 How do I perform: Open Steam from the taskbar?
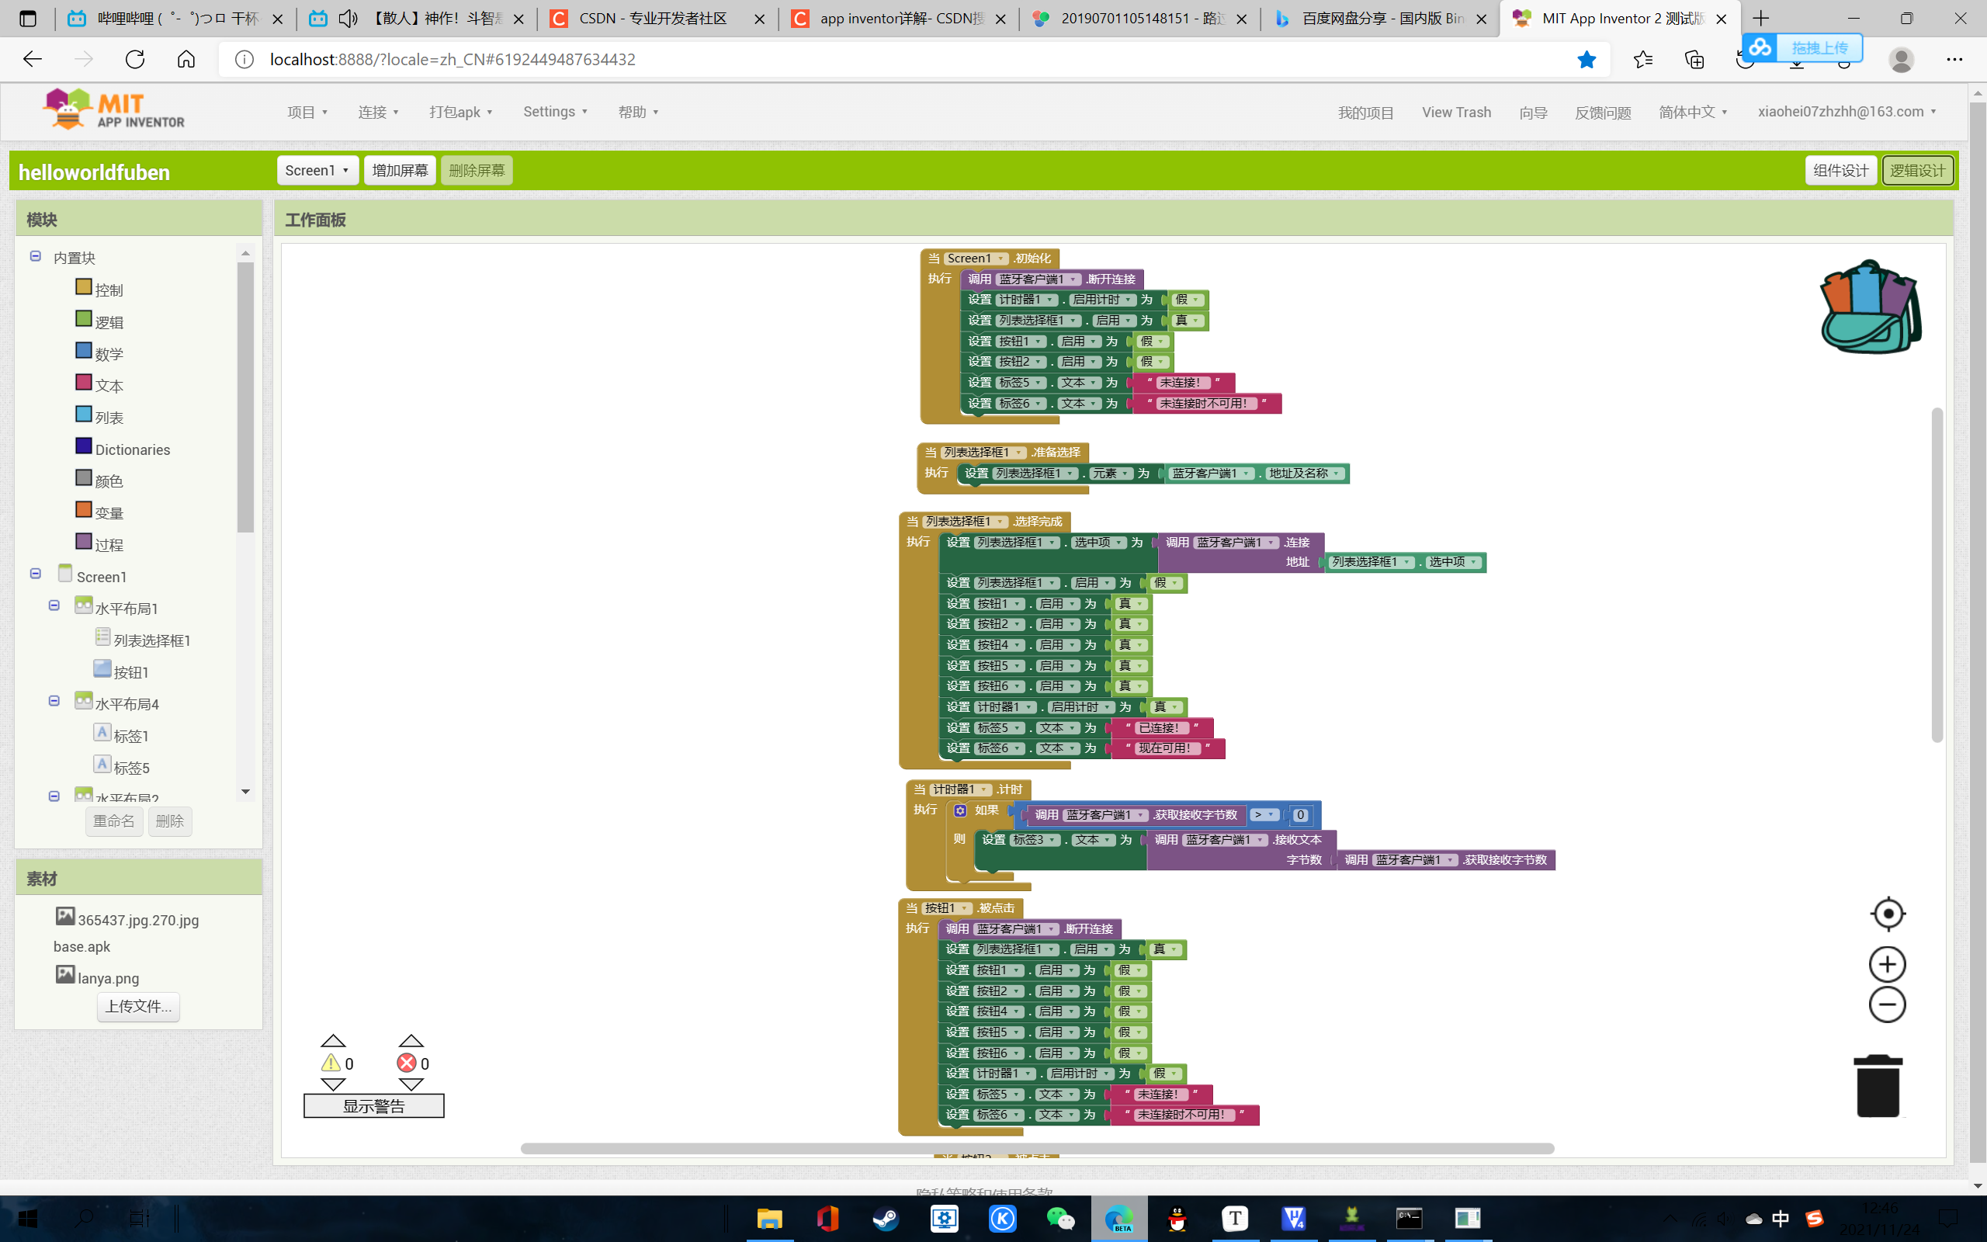tap(885, 1218)
